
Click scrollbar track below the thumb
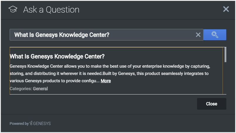pos(225,79)
